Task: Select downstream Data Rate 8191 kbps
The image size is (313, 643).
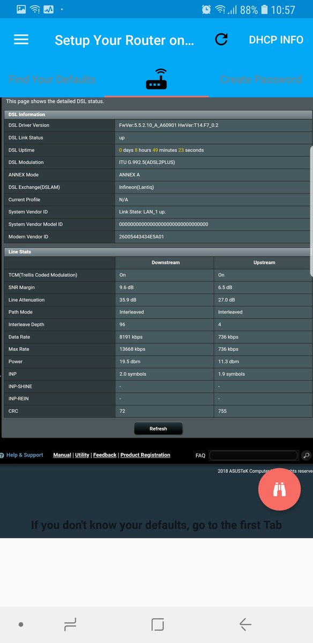Action: pyautogui.click(x=131, y=337)
